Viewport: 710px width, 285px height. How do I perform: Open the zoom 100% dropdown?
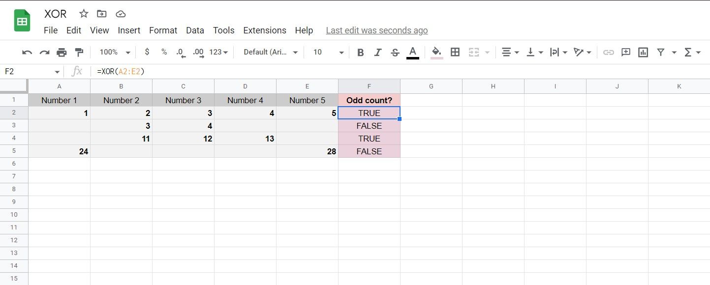pos(115,52)
